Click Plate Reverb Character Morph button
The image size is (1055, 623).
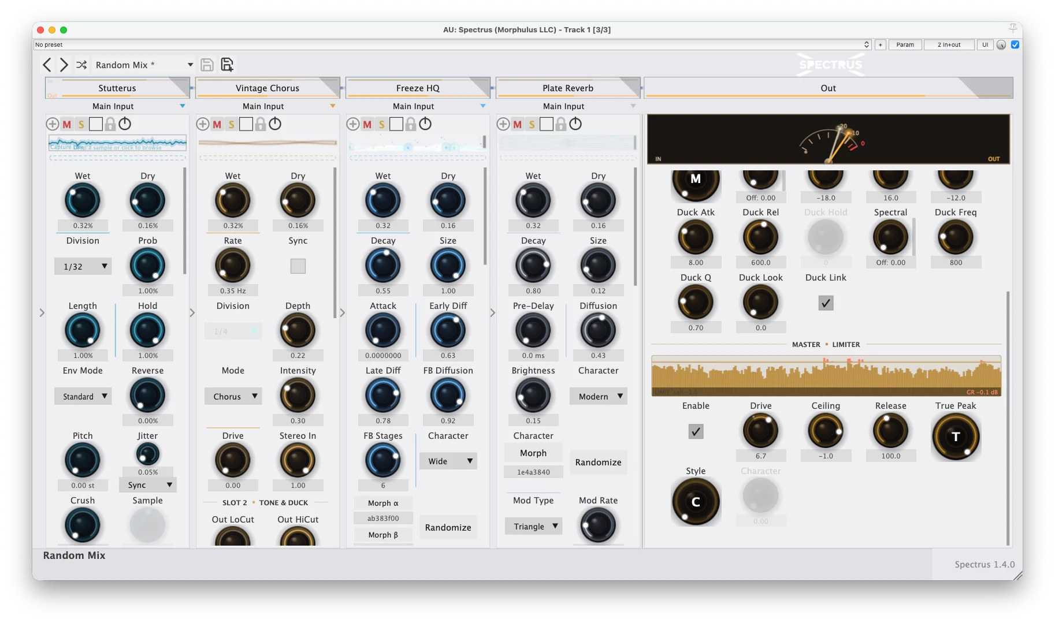click(533, 453)
